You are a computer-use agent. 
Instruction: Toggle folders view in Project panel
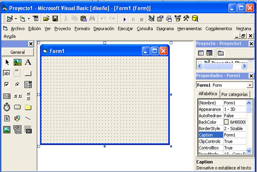click(x=221, y=53)
